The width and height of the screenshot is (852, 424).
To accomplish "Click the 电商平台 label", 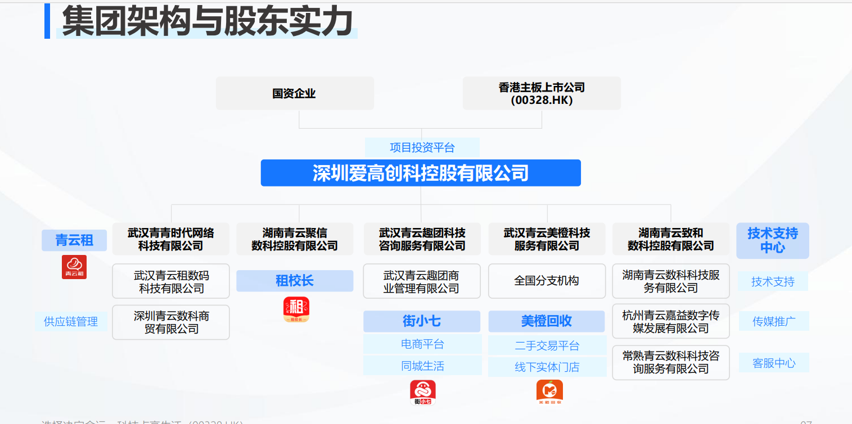I will click(422, 344).
